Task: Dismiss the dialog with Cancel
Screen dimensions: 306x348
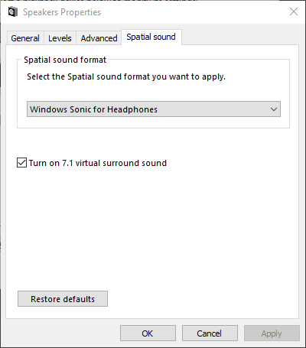Action: (x=210, y=333)
